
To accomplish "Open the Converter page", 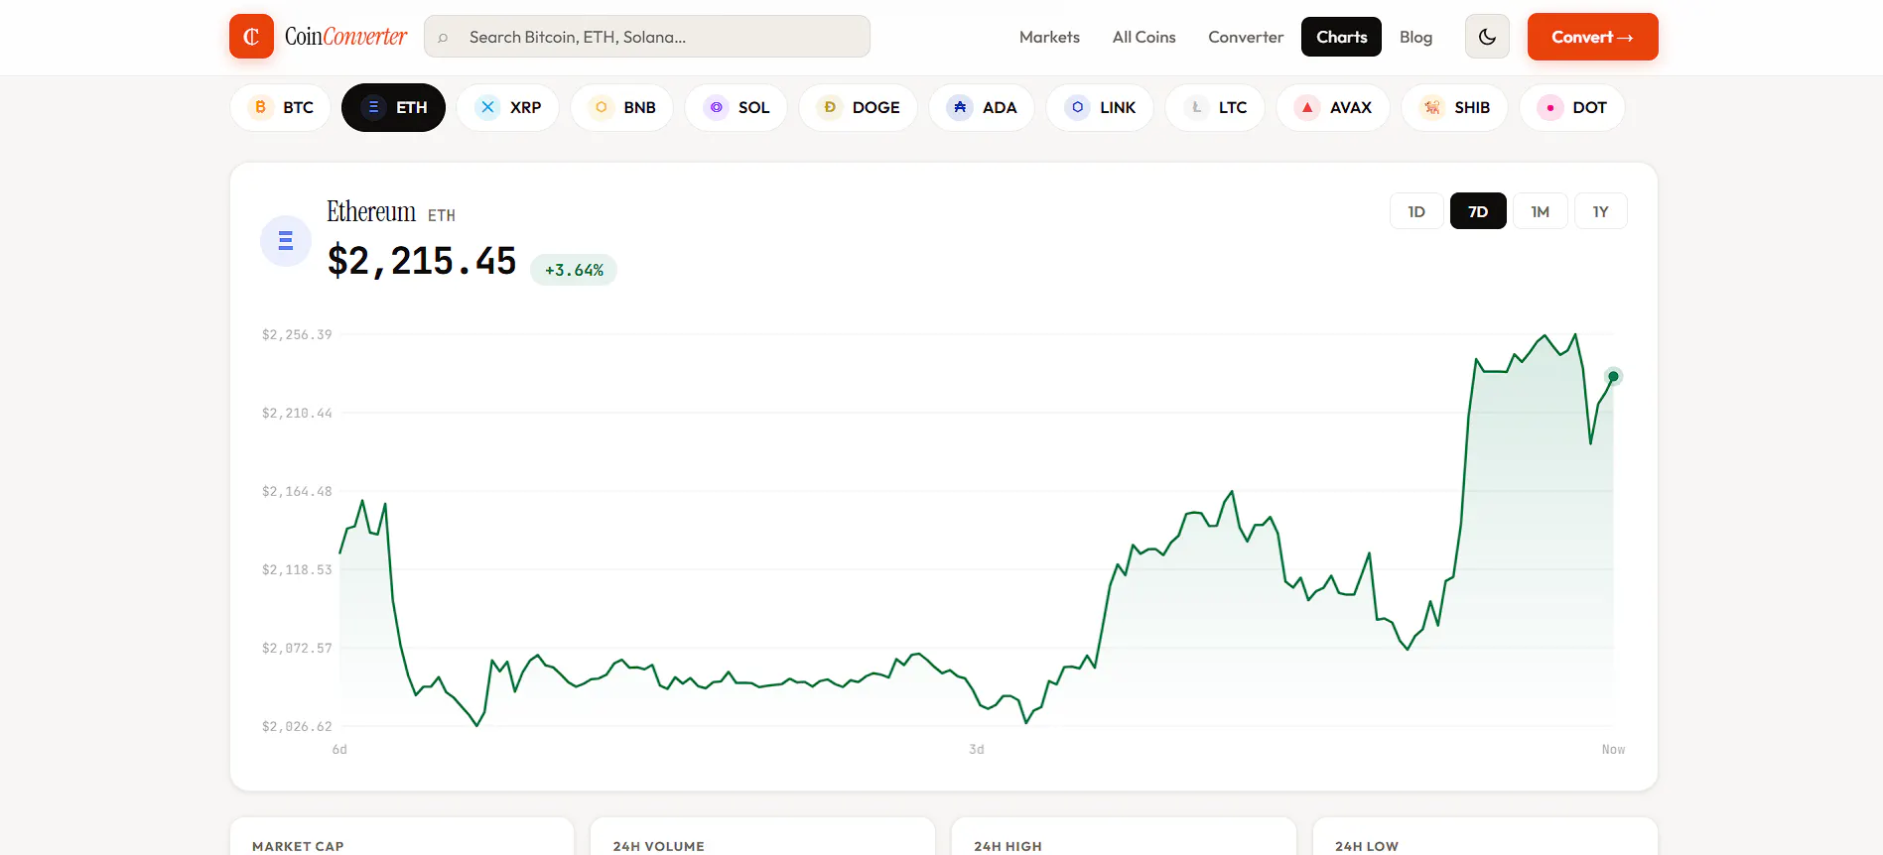I will (1246, 37).
